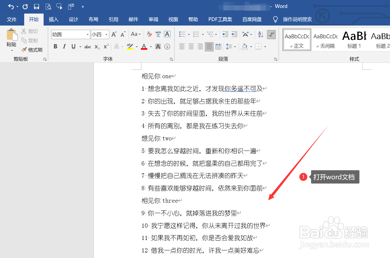390x258 pixels.
Task: Click the Save icon
Action: 36,6
